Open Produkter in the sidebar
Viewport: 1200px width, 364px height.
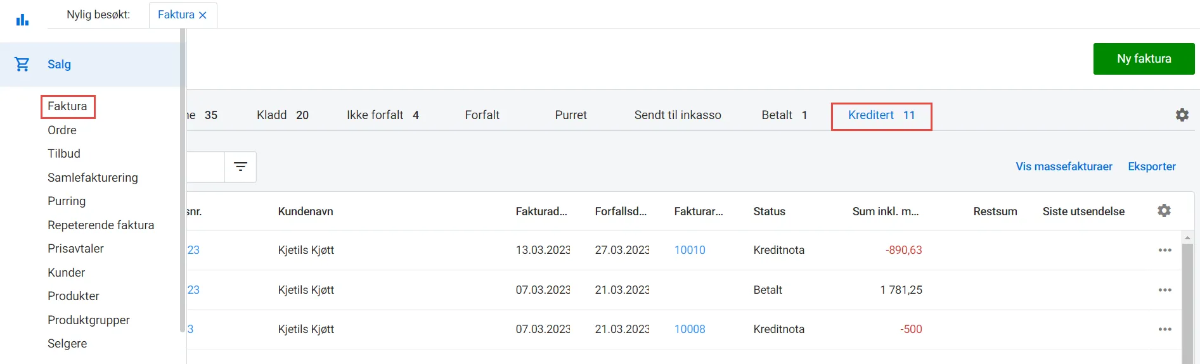point(74,296)
